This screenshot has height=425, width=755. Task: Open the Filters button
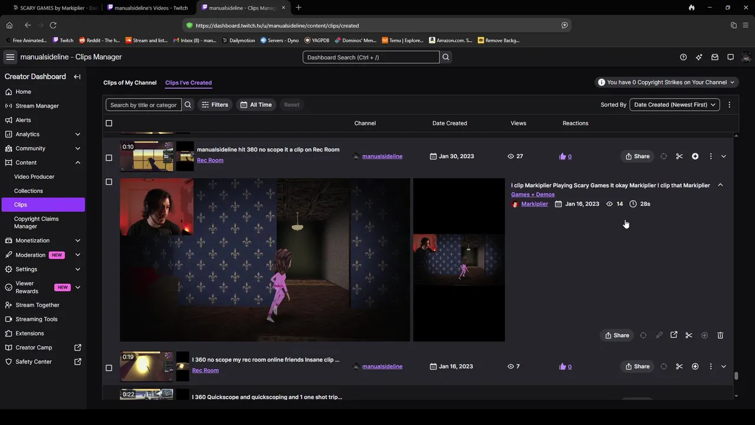[x=215, y=104]
